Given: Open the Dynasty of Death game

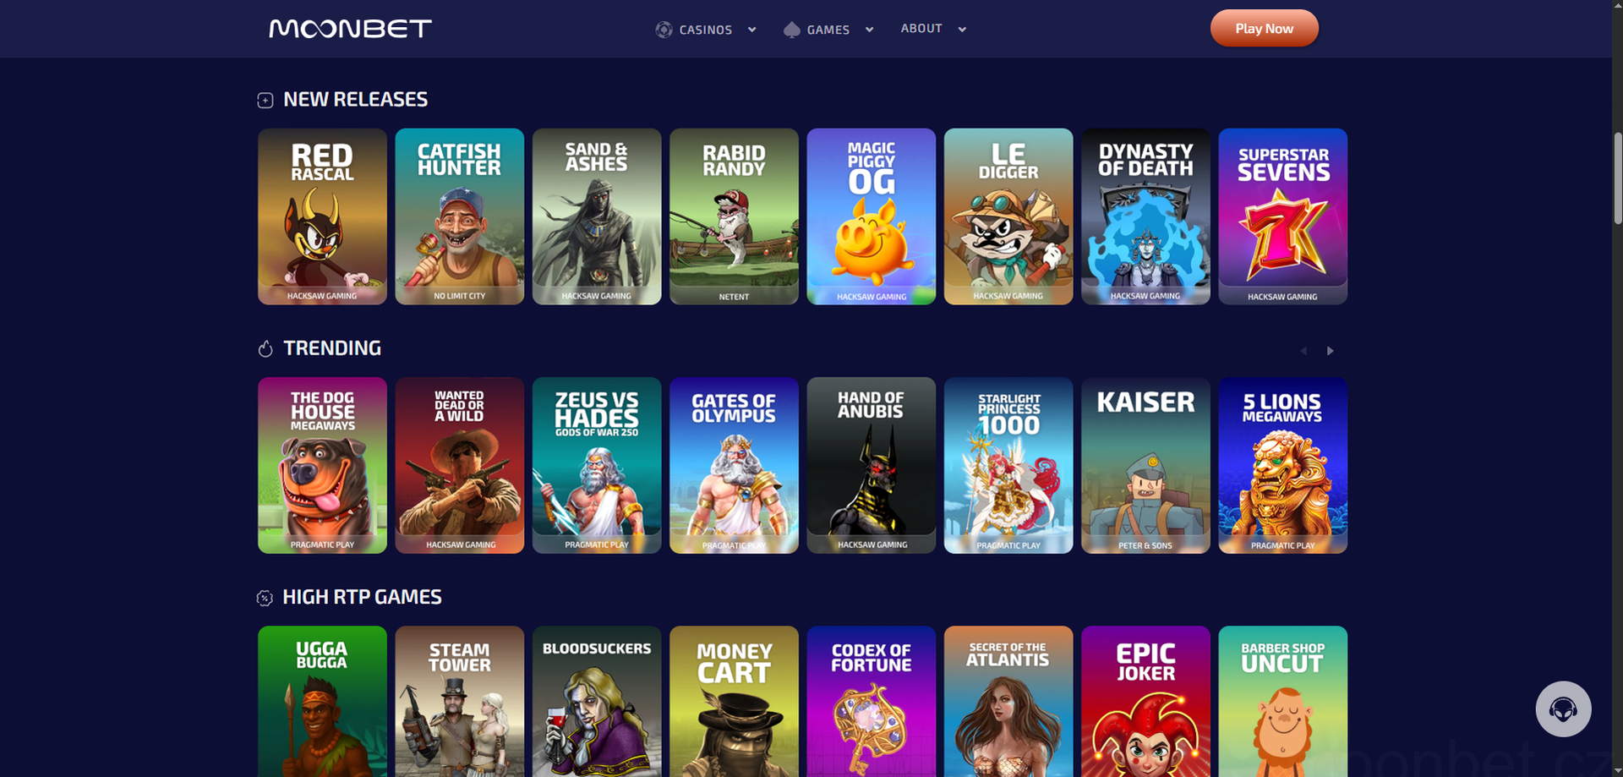Looking at the screenshot, I should 1145,216.
